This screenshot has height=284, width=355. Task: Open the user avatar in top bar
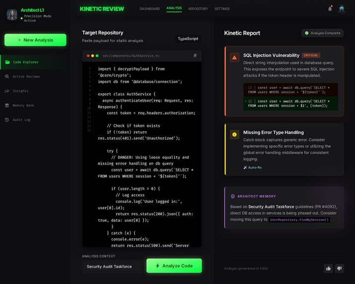coord(341,9)
